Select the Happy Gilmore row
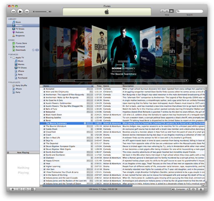The height and width of the screenshot is (201, 214). point(122,161)
